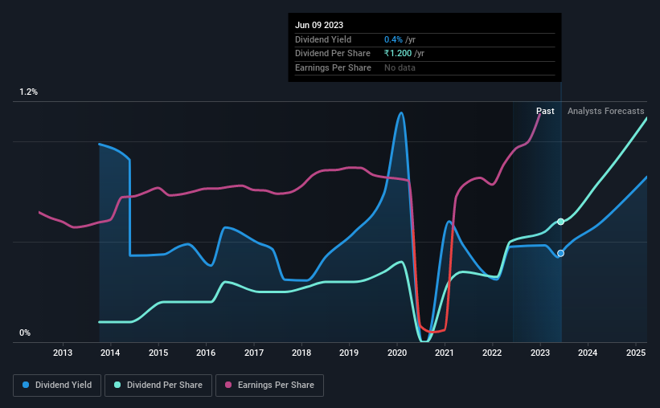Click the 2013 x-axis label
This screenshot has width=660, height=408.
[x=62, y=353]
